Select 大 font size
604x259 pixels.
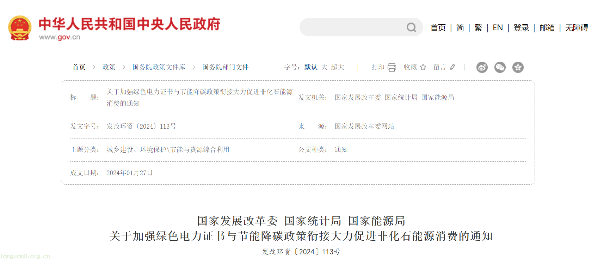(x=324, y=67)
